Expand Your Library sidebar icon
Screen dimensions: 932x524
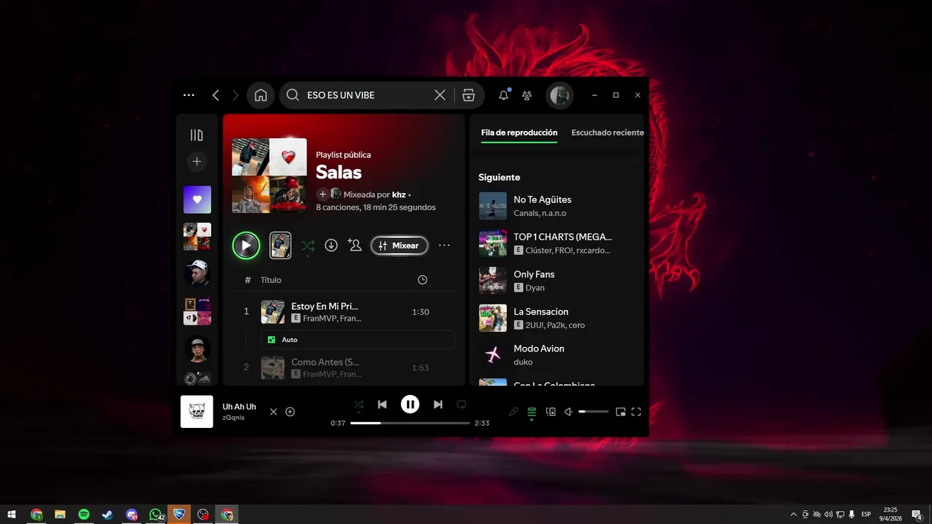point(197,135)
